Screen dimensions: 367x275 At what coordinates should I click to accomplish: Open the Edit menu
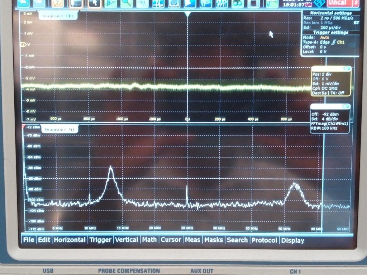point(44,240)
